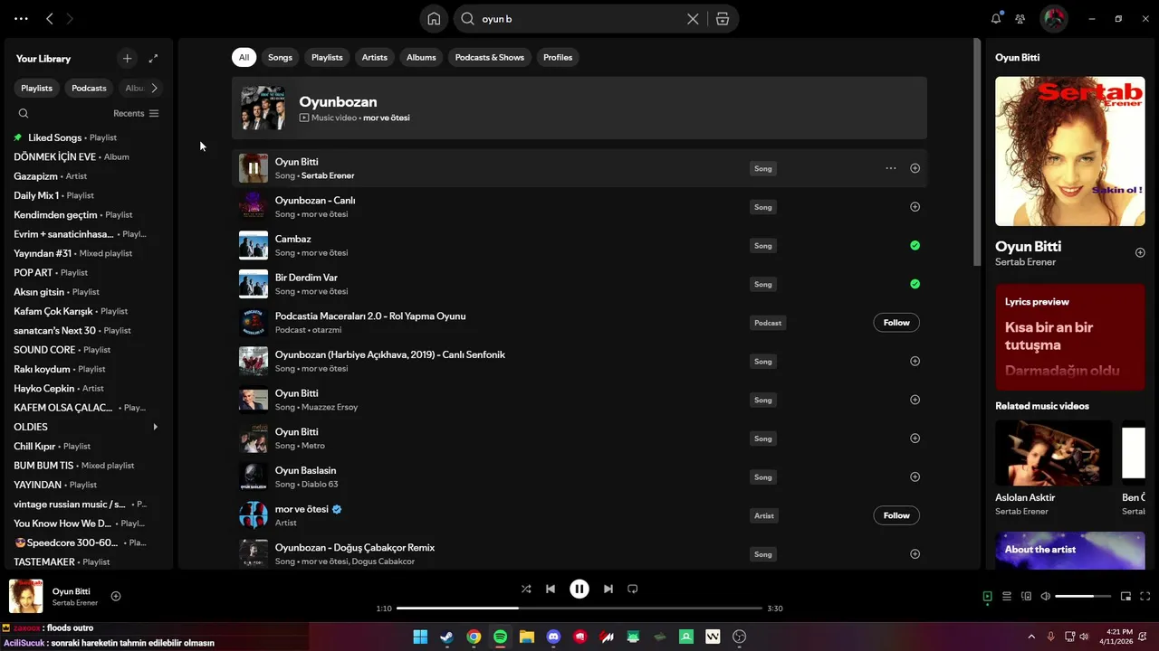Open the Sertab album cover in Now Playing
Viewport: 1159px width, 651px height.
coord(1070,151)
